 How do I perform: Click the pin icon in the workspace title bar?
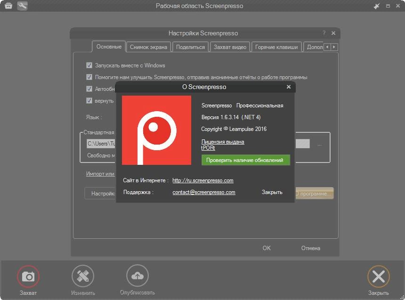(x=377, y=6)
